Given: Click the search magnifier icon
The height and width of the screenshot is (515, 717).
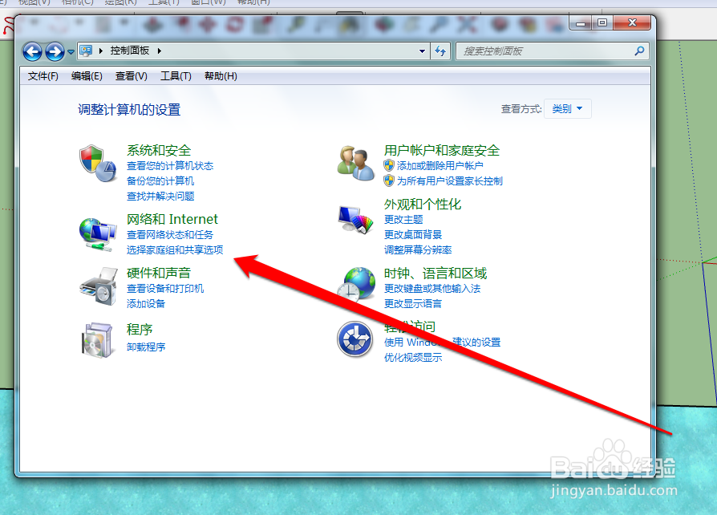Looking at the screenshot, I should 639,51.
